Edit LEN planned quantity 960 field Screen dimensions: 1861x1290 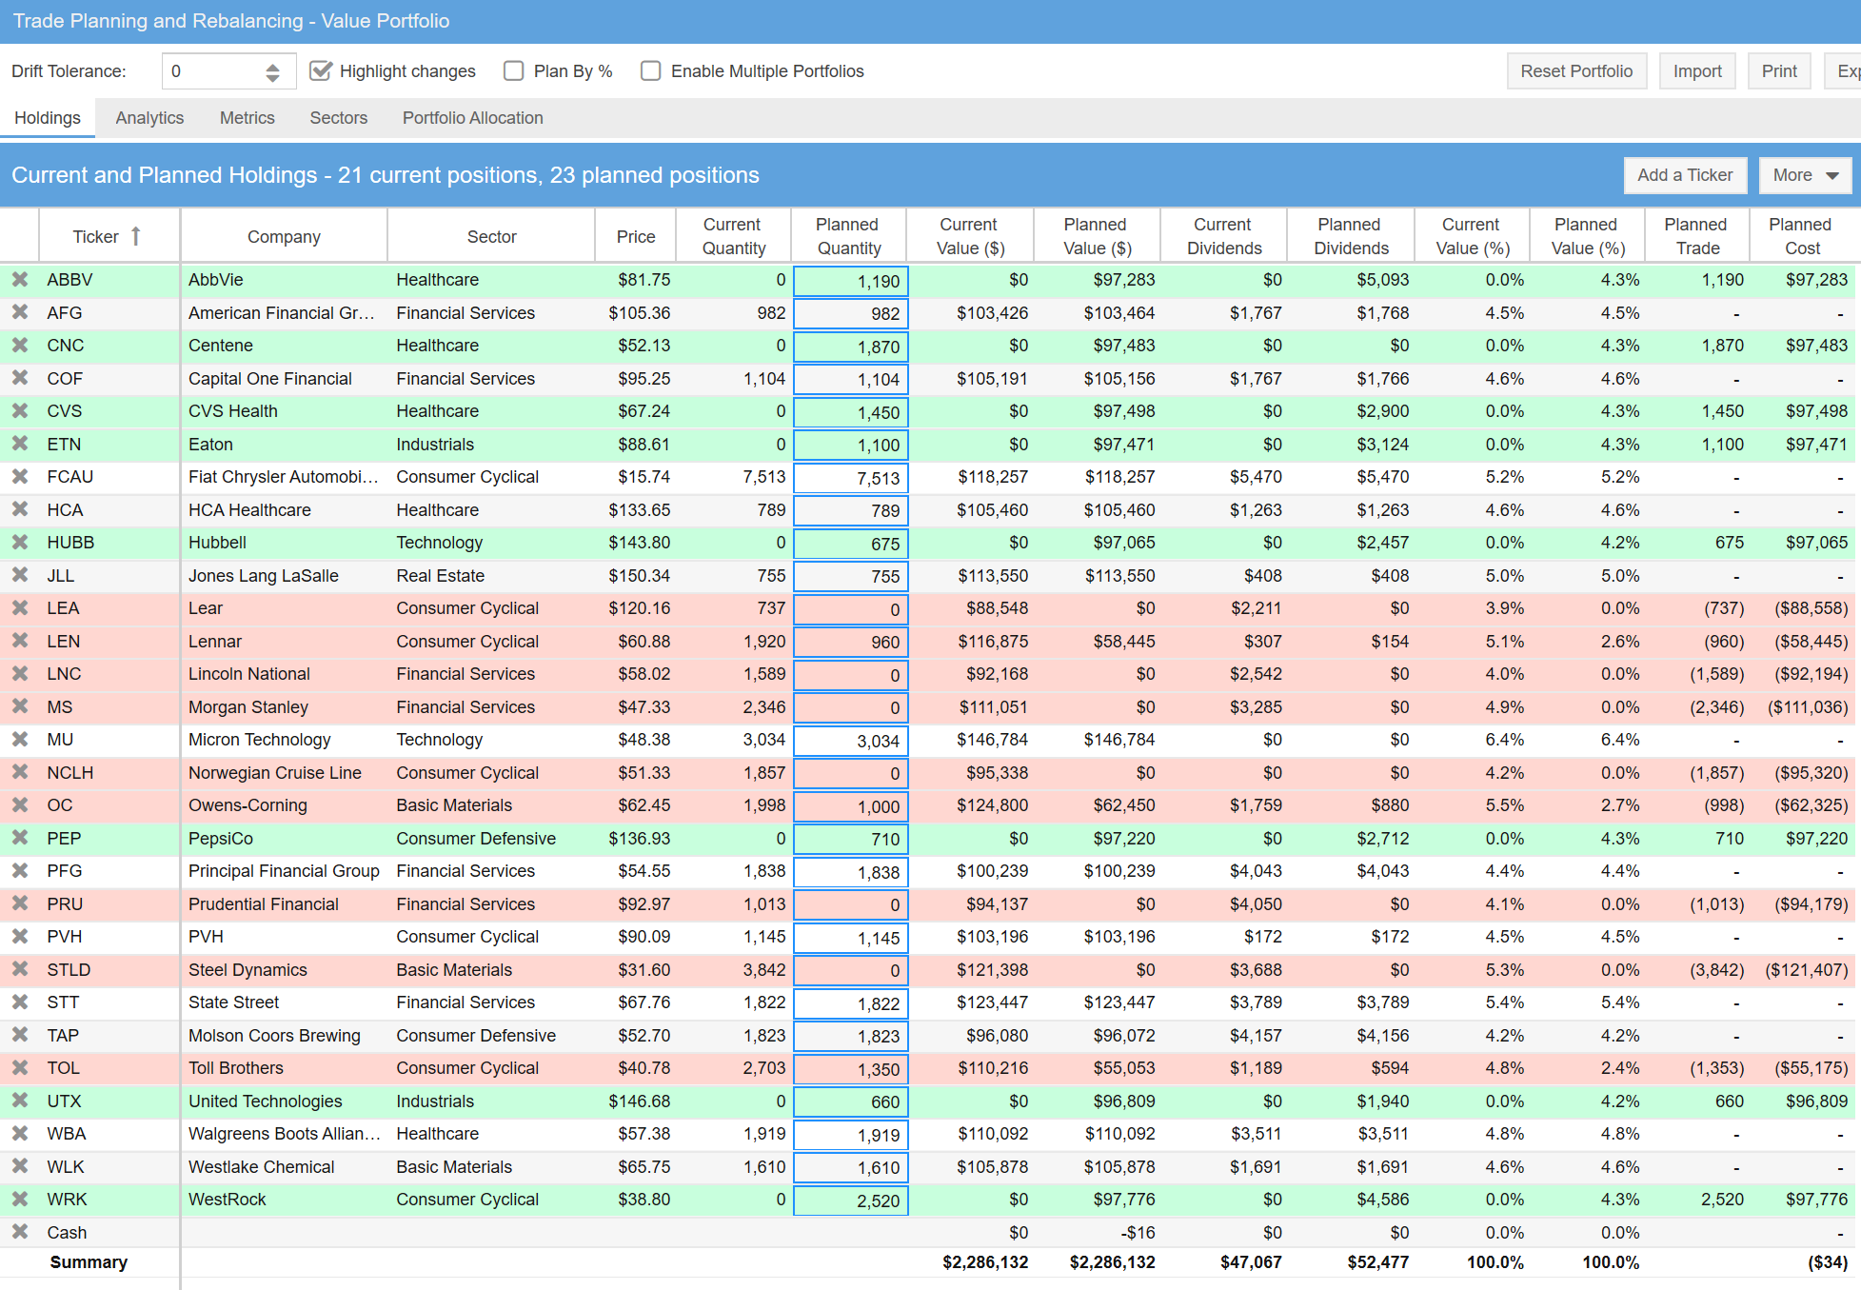pos(850,643)
